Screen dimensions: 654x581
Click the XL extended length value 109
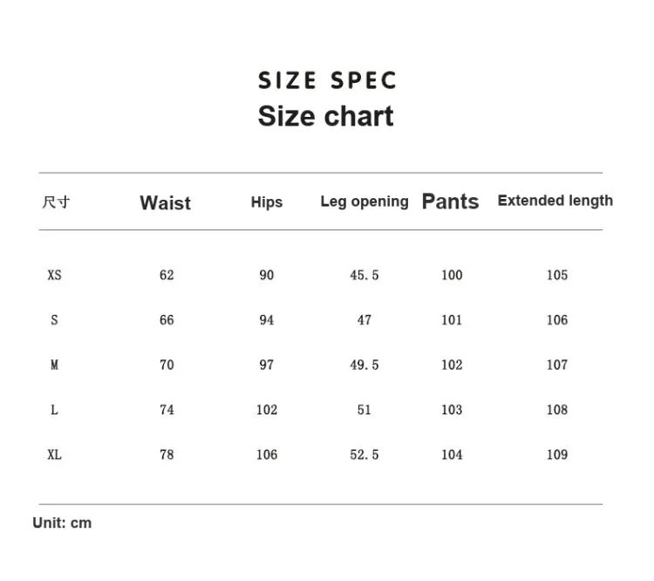[557, 455]
